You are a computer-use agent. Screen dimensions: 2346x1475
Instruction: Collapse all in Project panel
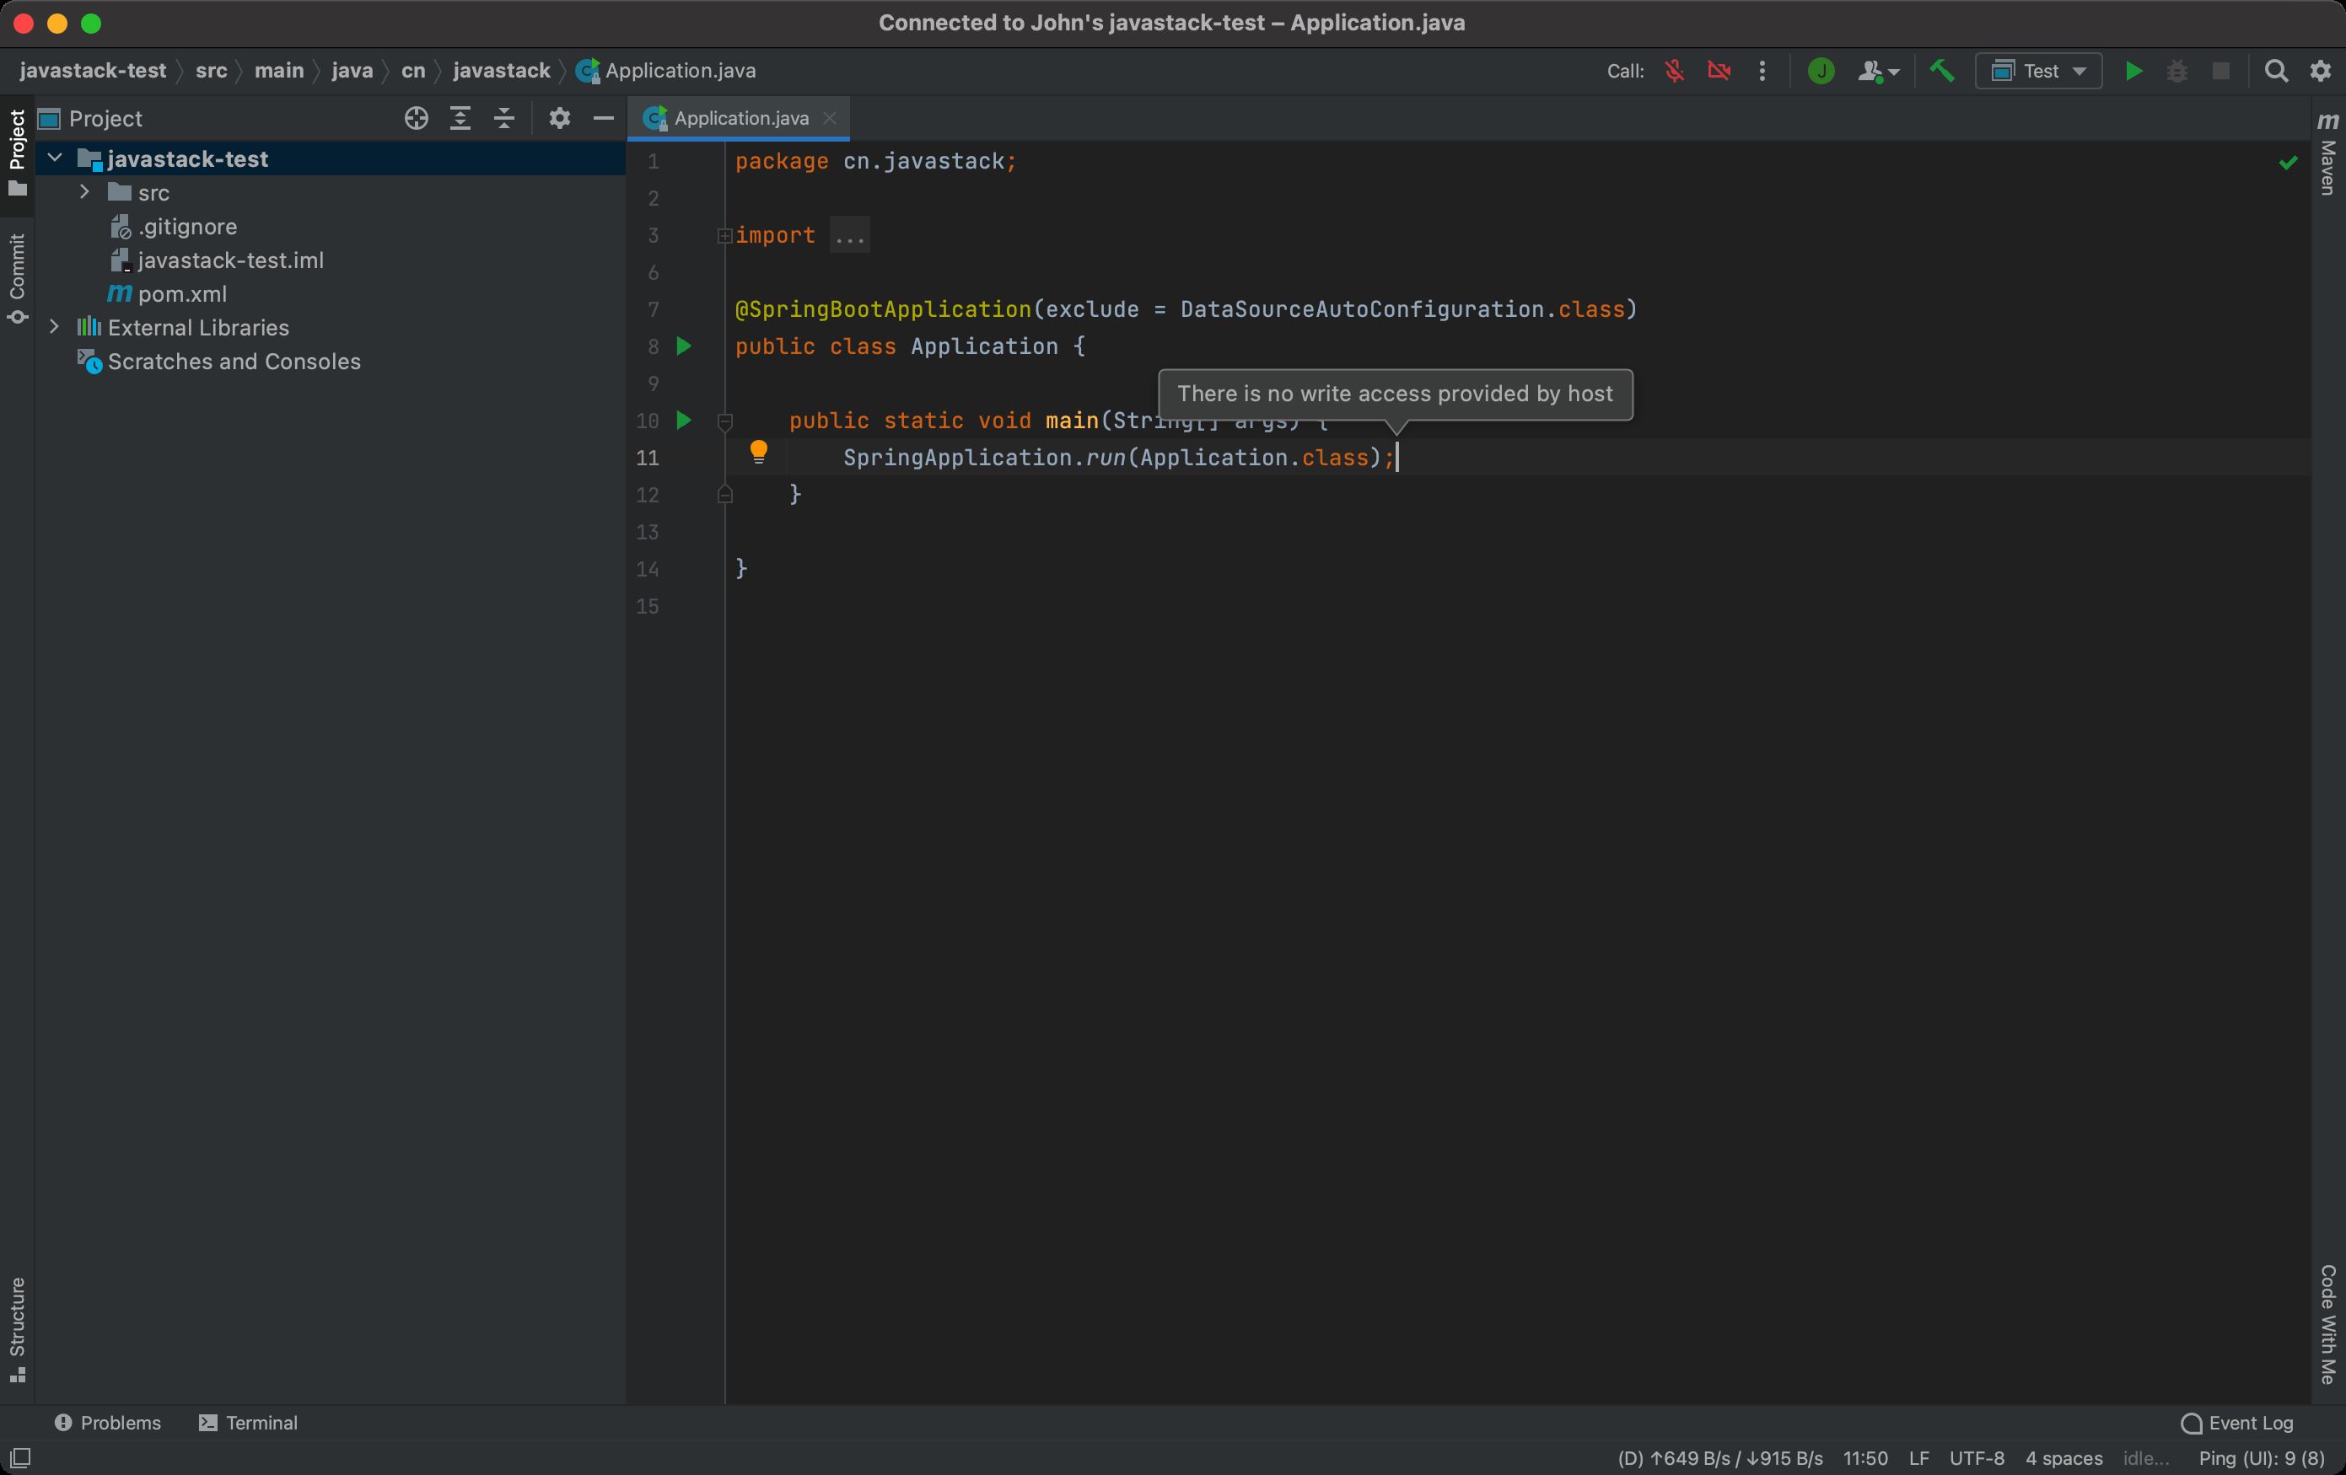(503, 119)
